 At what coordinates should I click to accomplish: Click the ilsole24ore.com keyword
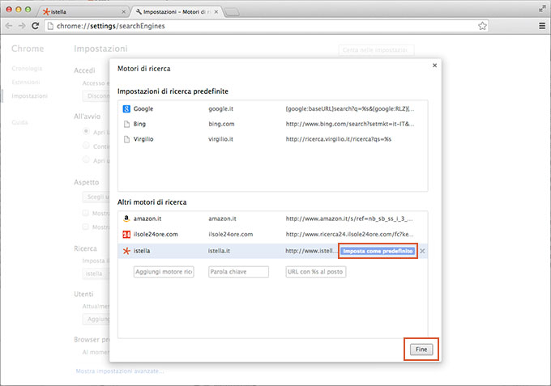[x=230, y=234]
